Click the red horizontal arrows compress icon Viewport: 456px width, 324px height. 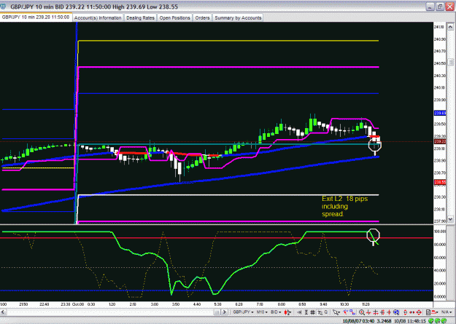click(x=368, y=312)
